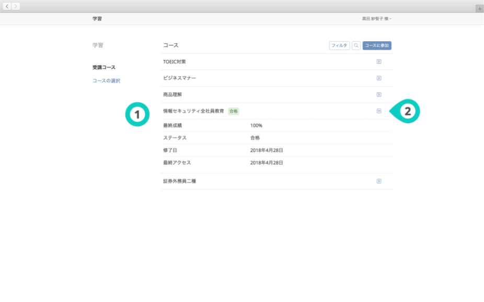Open the TOEIC対策 course name
Image resolution: width=484 pixels, height=302 pixels.
click(175, 62)
